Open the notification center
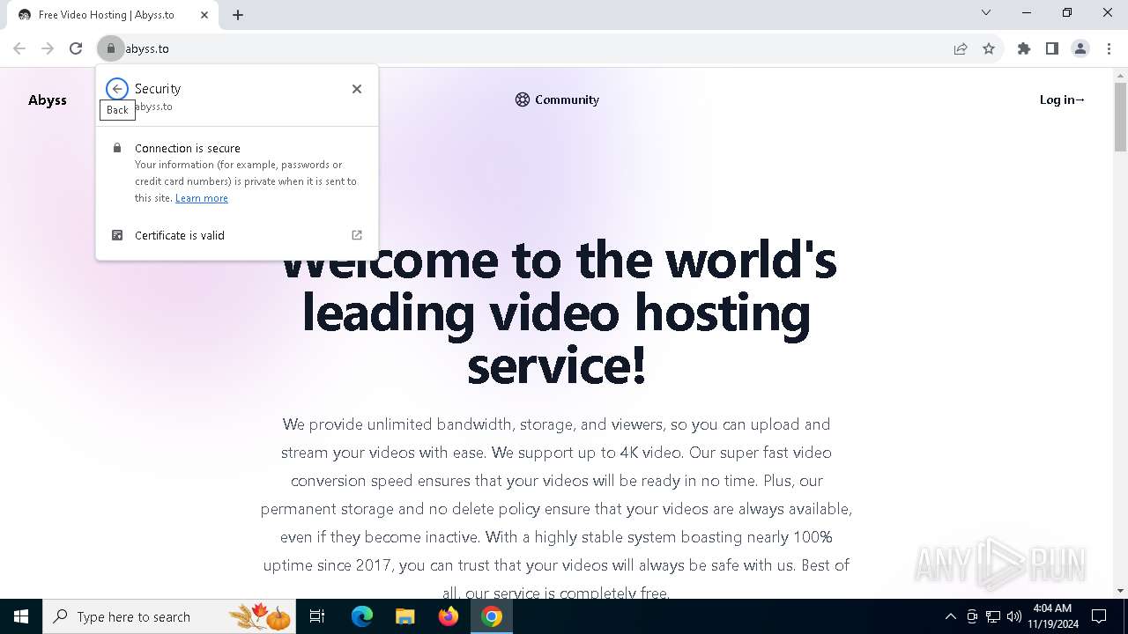Image resolution: width=1128 pixels, height=634 pixels. tap(1099, 616)
